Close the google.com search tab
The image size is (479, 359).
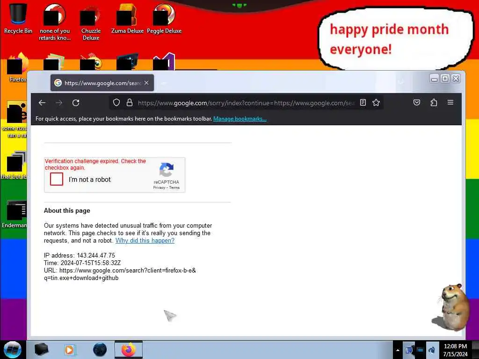(146, 83)
